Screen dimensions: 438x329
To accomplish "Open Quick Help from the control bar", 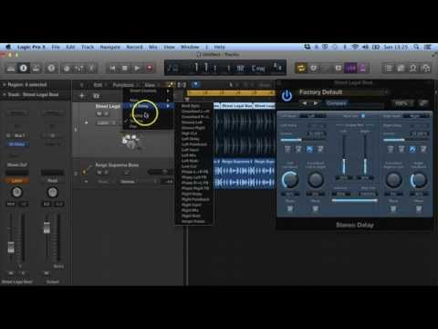I will click(51, 69).
